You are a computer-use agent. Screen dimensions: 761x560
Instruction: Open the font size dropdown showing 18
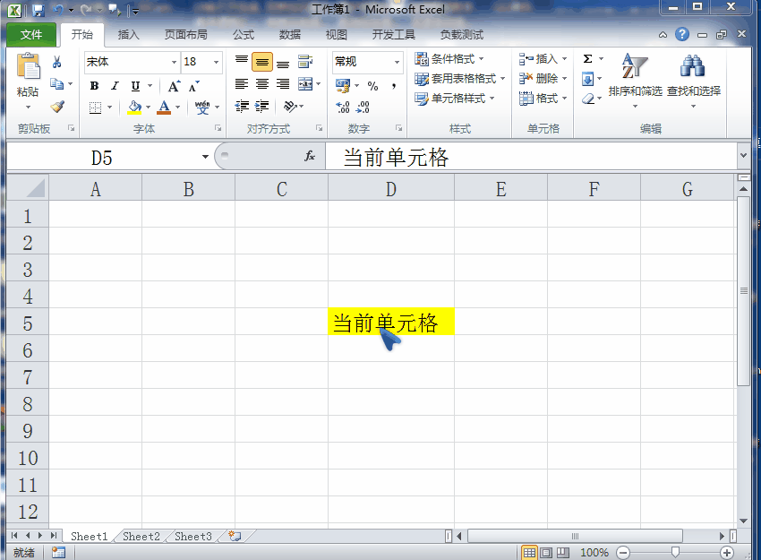pyautogui.click(x=216, y=62)
